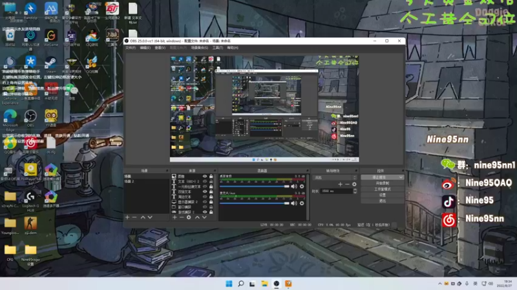The height and width of the screenshot is (290, 517).
Task: Open the 文件(F) menu
Action: point(131,48)
